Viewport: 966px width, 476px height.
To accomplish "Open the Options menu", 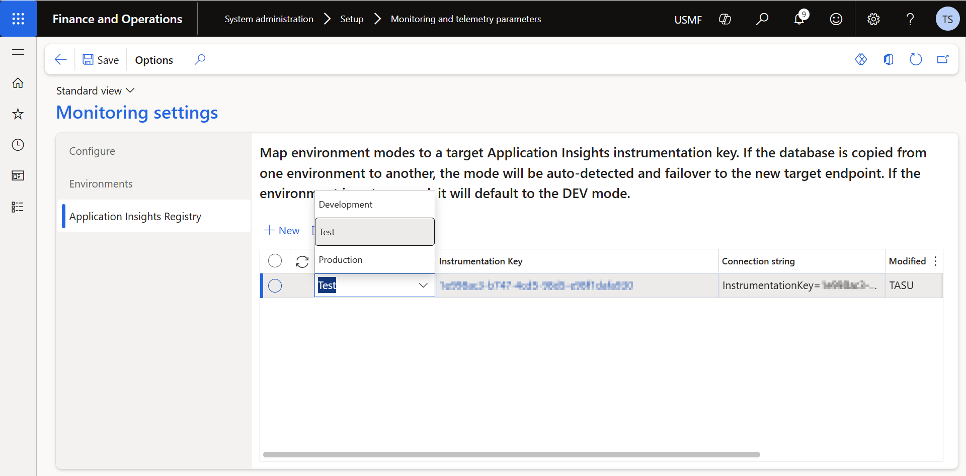I will (x=154, y=60).
